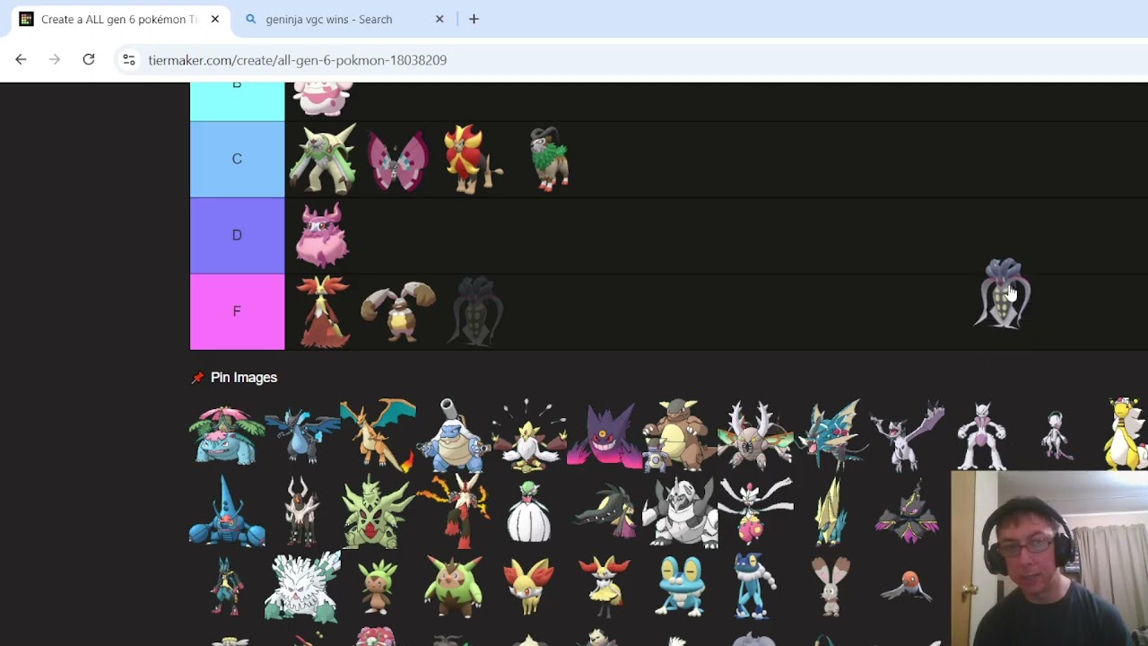
Task: Pick Mega Abomasnow from the image pool
Action: (302, 588)
